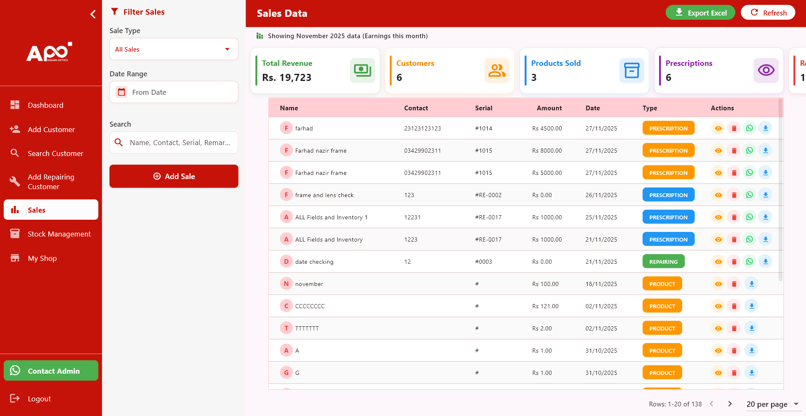Download the receipt for date checking
Image resolution: width=806 pixels, height=416 pixels.
point(766,261)
